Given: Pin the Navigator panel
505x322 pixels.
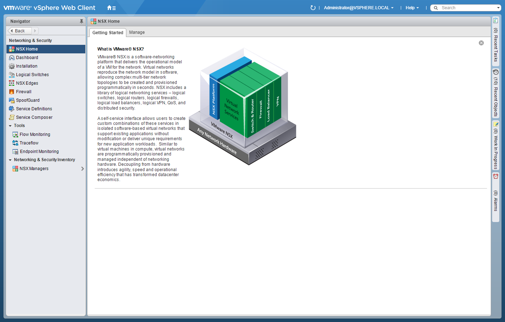Looking at the screenshot, I should pyautogui.click(x=81, y=21).
